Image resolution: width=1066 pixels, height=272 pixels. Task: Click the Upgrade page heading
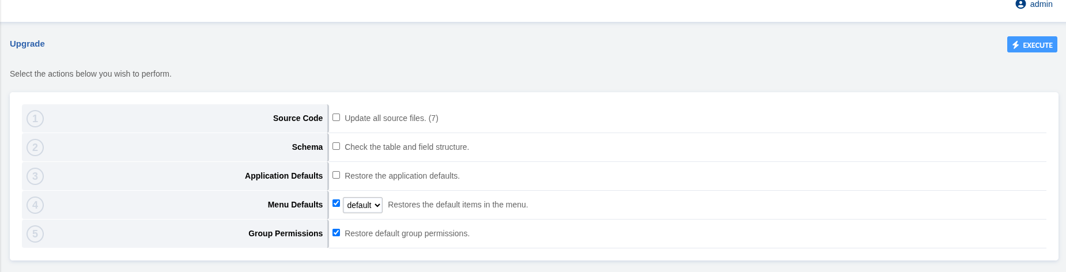[x=27, y=44]
